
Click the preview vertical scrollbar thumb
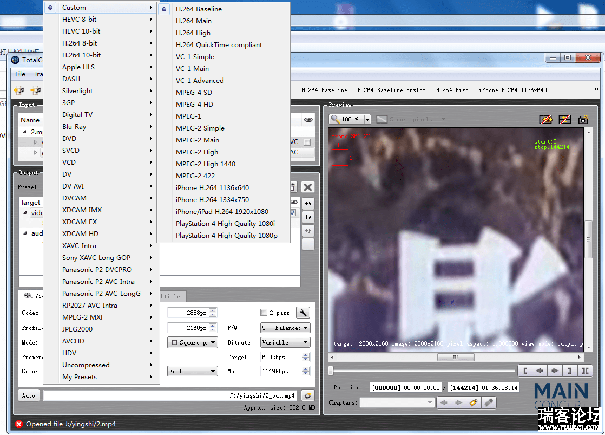point(588,239)
